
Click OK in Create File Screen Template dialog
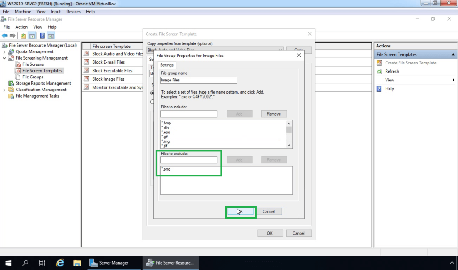click(x=270, y=233)
